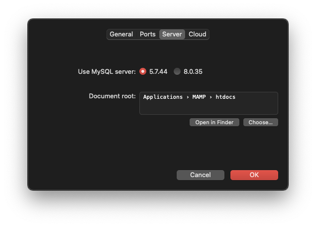This screenshot has width=316, height=227.
Task: Click the Choose... button
Action: point(261,122)
